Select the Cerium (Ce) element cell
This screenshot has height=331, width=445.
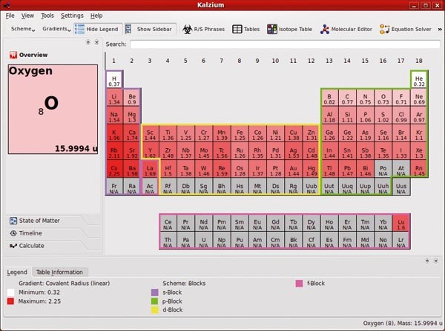pos(168,224)
